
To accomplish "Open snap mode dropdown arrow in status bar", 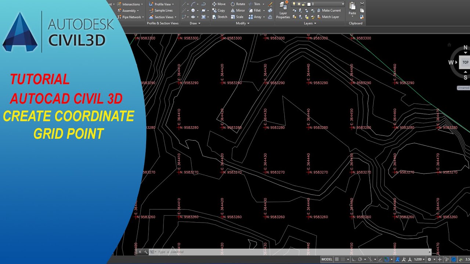I will click(x=348, y=259).
